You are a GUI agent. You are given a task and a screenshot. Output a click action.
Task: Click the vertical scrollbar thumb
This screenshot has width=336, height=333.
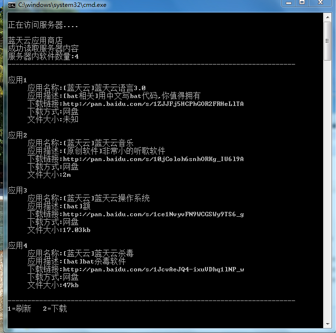[x=328, y=41]
